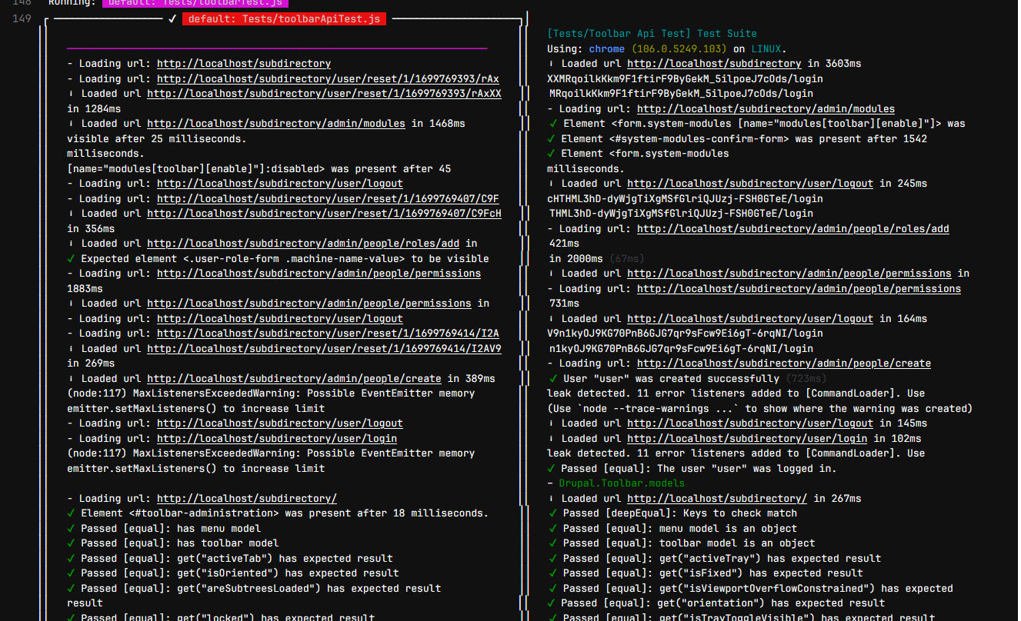The width and height of the screenshot is (1021, 621).
Task: Click text 'cHTHML3hD-dyWjgTiXgMSfGlriQJUzj-FSH0GTeE/login'
Action: coord(685,199)
